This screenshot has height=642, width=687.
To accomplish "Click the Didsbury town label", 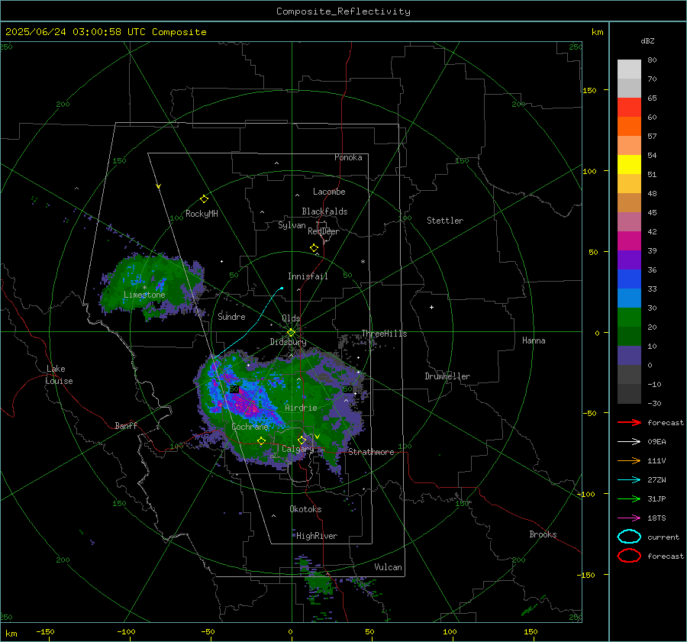I will click(288, 342).
